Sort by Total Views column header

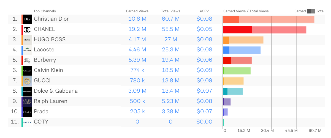[x=170, y=11]
